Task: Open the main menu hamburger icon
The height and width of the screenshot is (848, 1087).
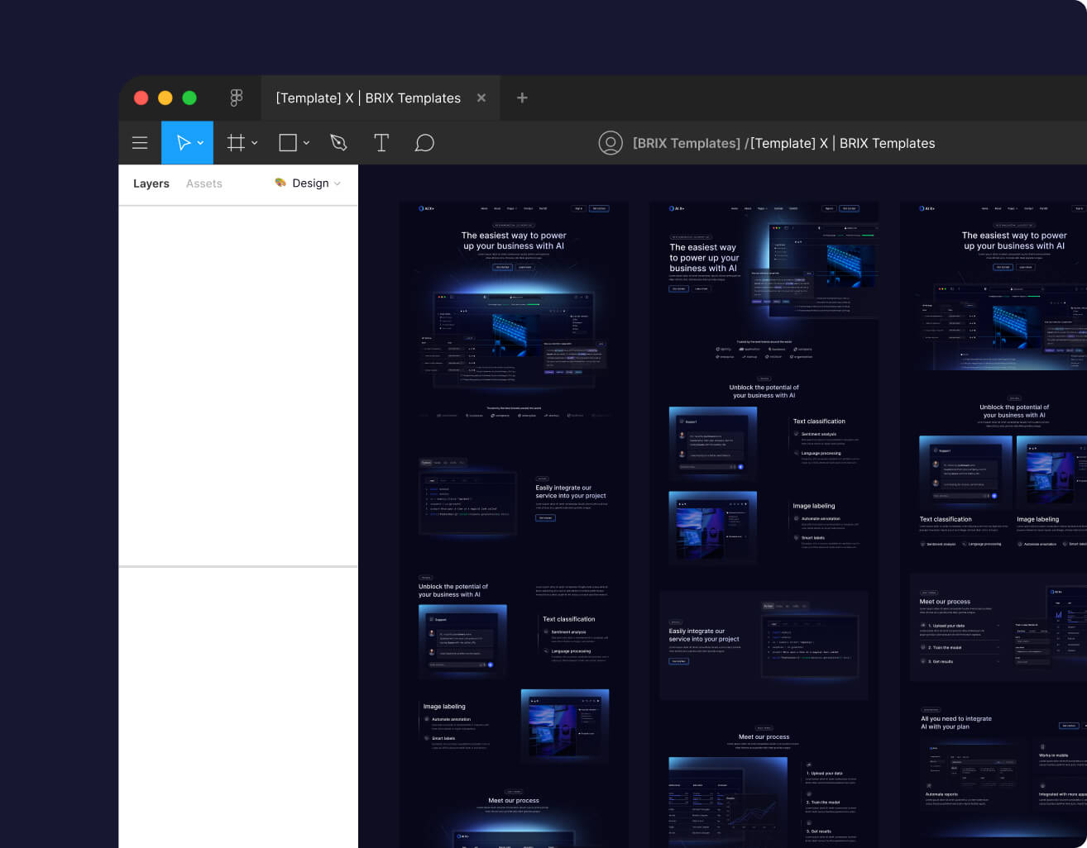Action: (140, 142)
